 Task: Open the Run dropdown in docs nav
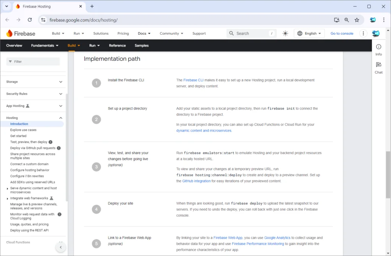point(95,46)
